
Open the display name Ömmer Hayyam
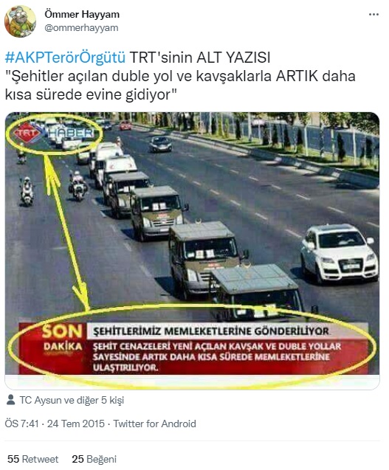click(x=82, y=14)
